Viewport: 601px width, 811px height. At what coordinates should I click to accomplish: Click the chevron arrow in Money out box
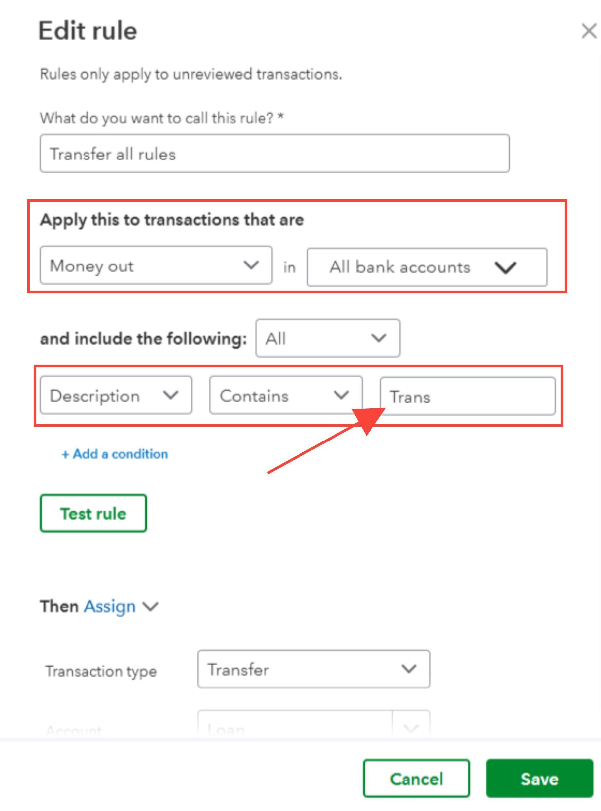point(251,265)
